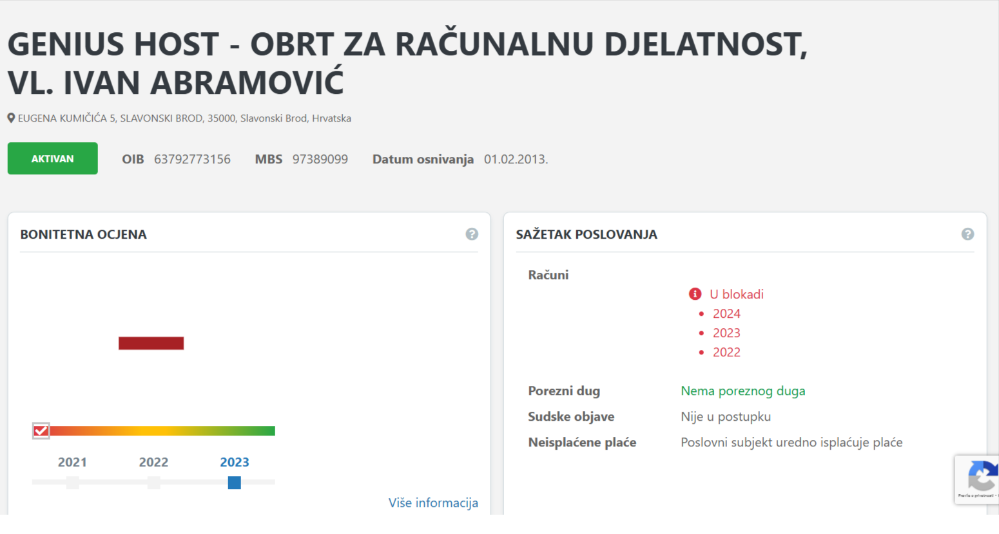999x534 pixels.
Task: Click Nema poreznog duga text
Action: coord(743,391)
